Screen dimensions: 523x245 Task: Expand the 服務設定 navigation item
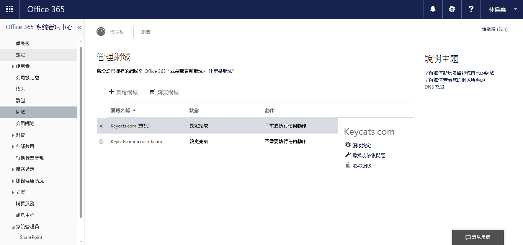tap(13, 169)
